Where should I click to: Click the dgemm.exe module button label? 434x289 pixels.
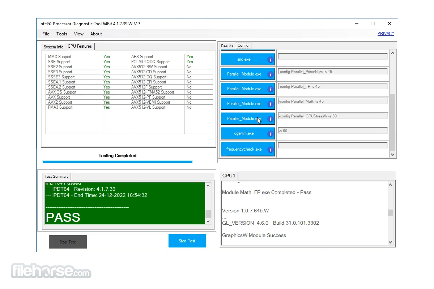click(244, 133)
